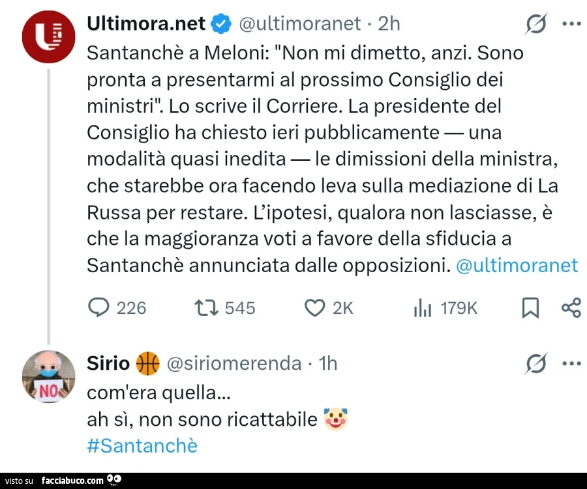Image resolution: width=587 pixels, height=489 pixels.
Task: Open the Ultimora.net display name
Action: coord(146,23)
